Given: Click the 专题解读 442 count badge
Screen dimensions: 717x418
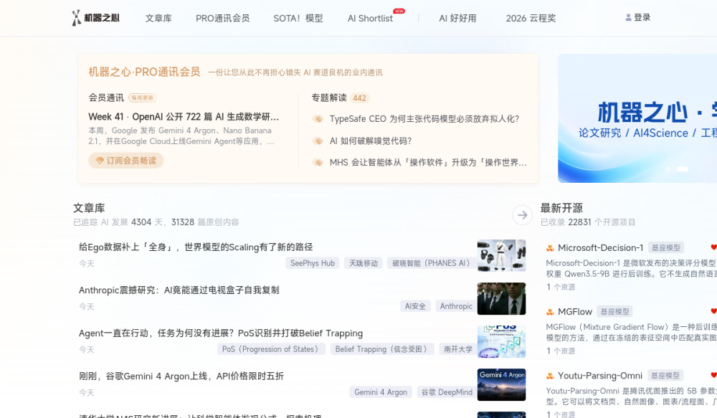Looking at the screenshot, I should pos(359,98).
